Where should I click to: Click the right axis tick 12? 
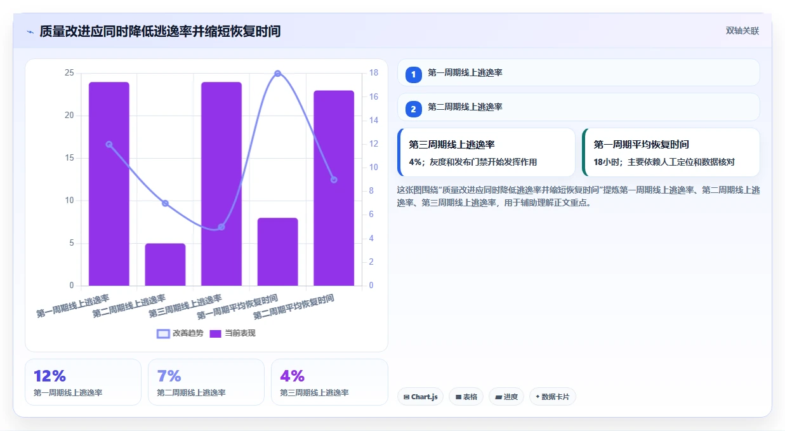(374, 144)
